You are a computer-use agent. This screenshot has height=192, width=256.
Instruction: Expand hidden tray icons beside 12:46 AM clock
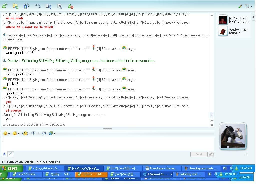[232, 168]
